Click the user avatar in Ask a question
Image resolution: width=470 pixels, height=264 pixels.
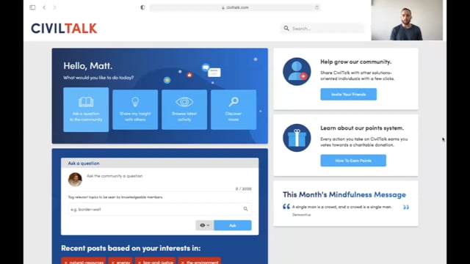tap(75, 179)
